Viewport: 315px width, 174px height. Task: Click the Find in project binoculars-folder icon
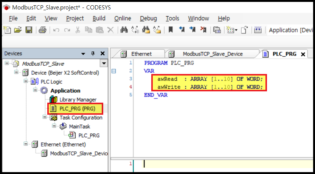(146, 30)
